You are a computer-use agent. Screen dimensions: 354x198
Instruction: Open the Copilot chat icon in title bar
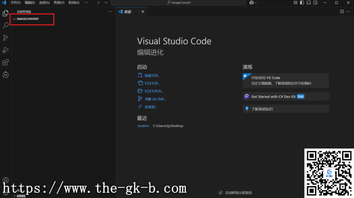(251, 3)
